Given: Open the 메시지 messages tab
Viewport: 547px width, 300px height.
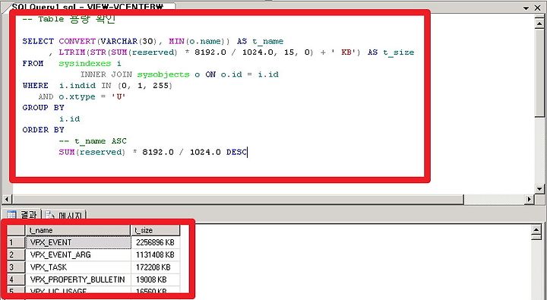Looking at the screenshot, I should pyautogui.click(x=65, y=214).
